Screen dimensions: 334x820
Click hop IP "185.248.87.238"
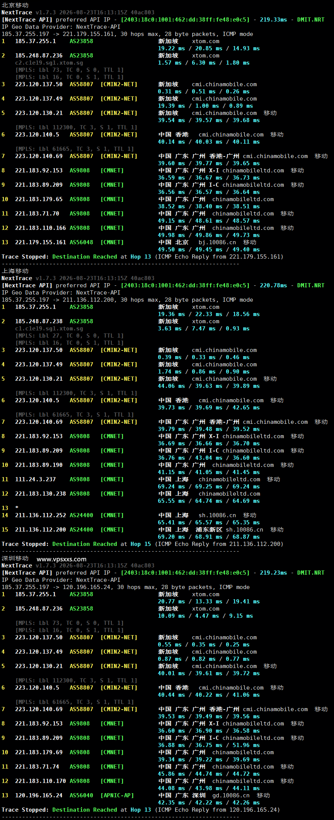coord(39,321)
